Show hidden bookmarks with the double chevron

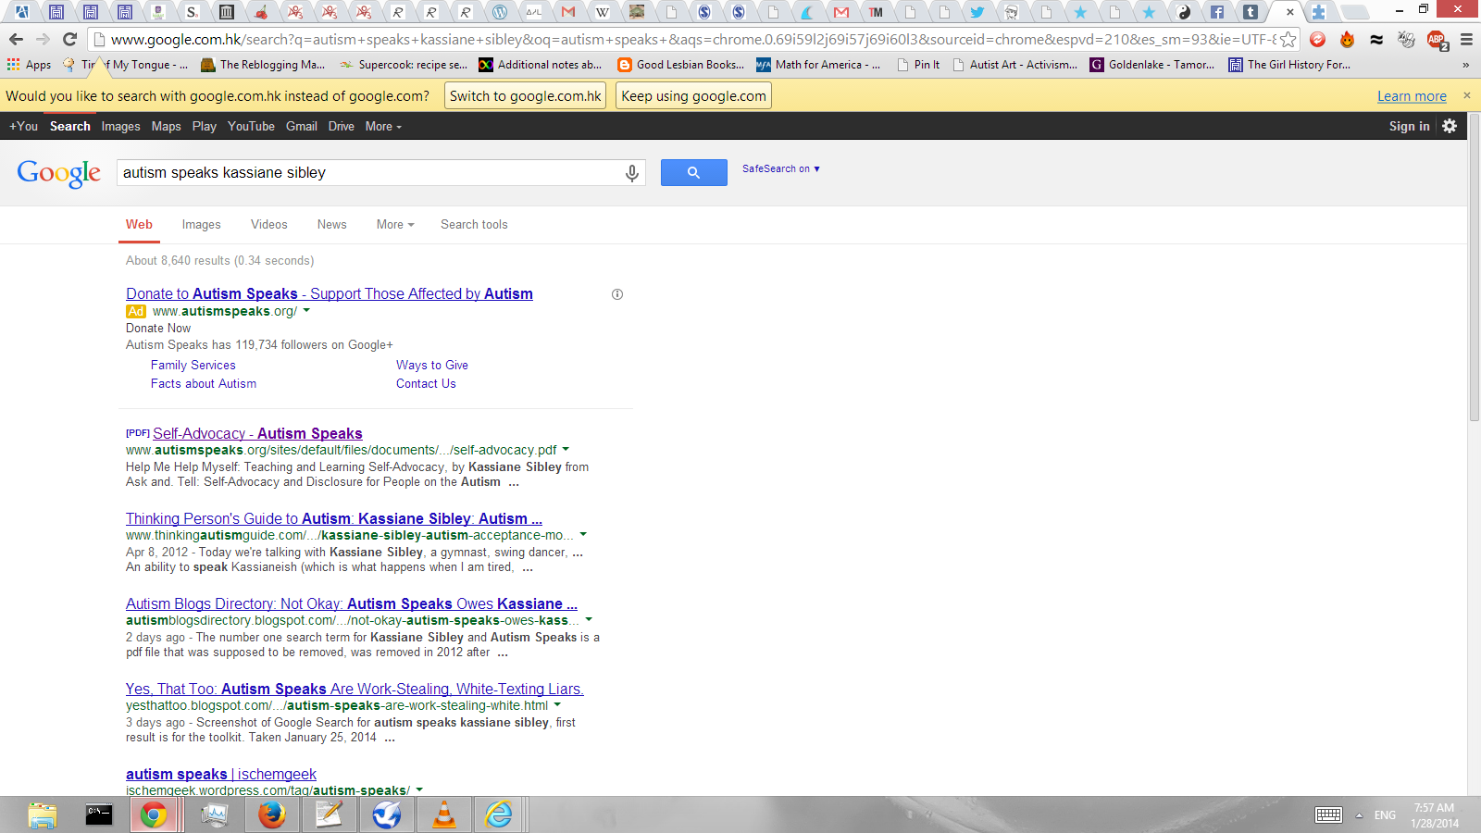point(1465,65)
